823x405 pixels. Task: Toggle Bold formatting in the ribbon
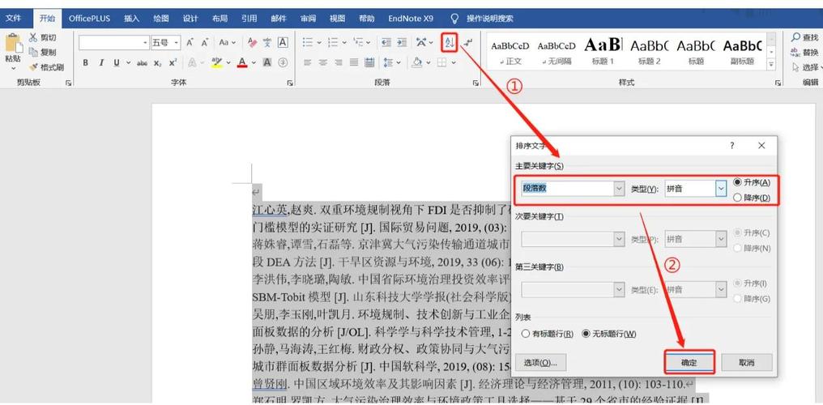[x=86, y=62]
